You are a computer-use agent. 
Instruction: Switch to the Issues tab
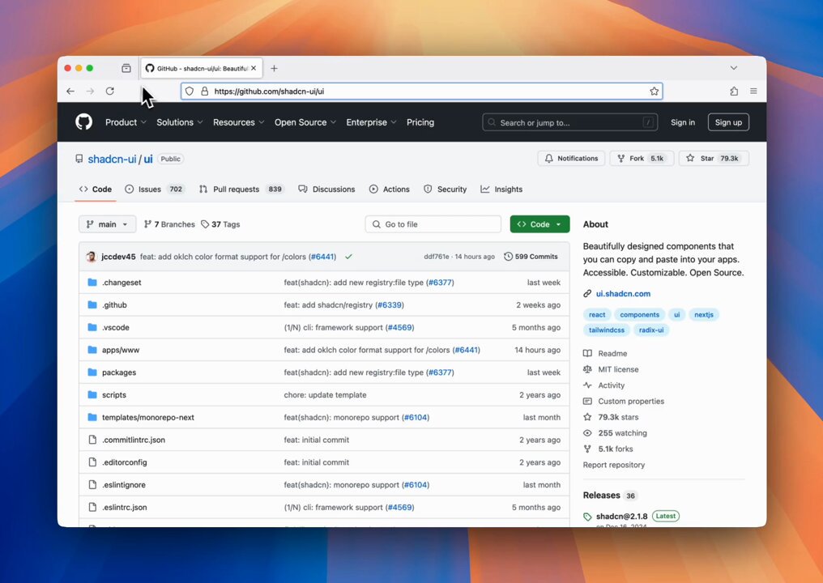point(154,189)
